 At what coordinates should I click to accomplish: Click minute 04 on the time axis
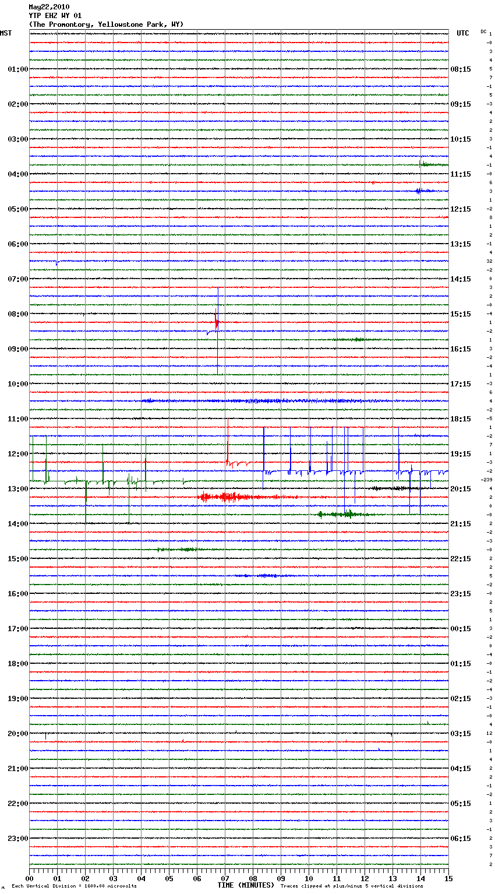(141, 878)
